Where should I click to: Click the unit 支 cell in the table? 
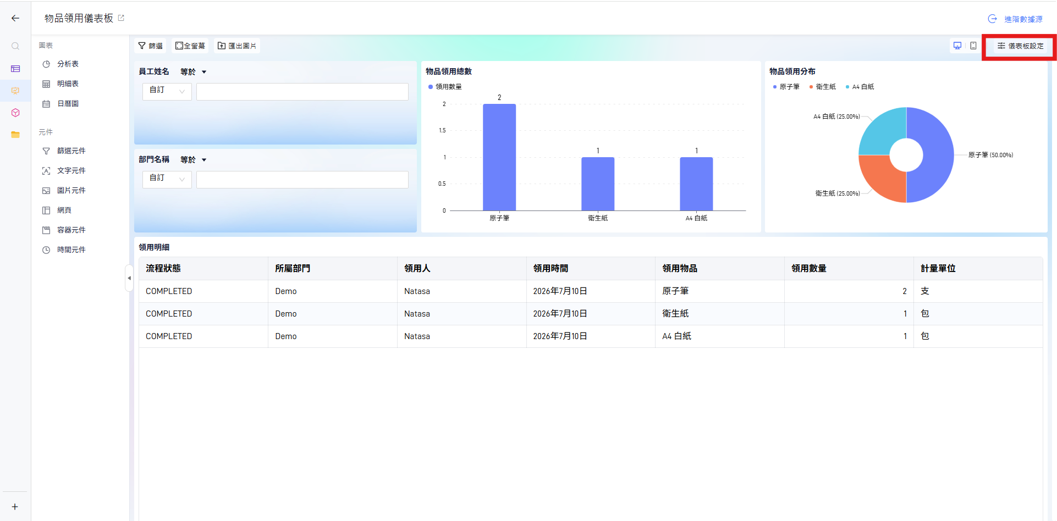point(978,291)
